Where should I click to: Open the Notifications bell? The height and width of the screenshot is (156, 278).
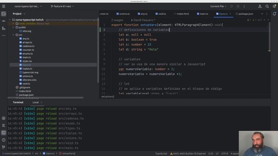[x=274, y=14]
